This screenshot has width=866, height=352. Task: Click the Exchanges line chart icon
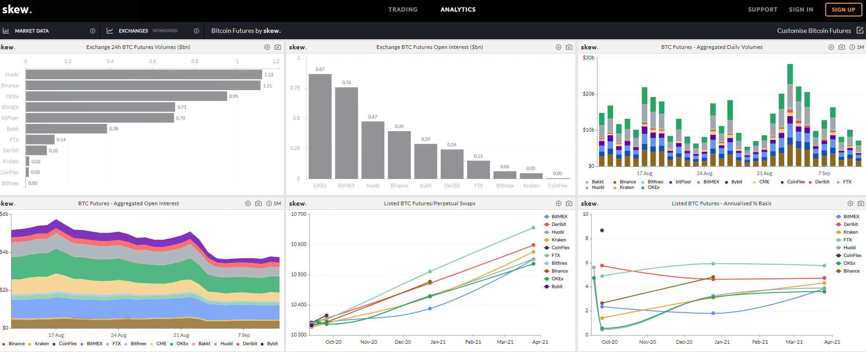coord(110,31)
